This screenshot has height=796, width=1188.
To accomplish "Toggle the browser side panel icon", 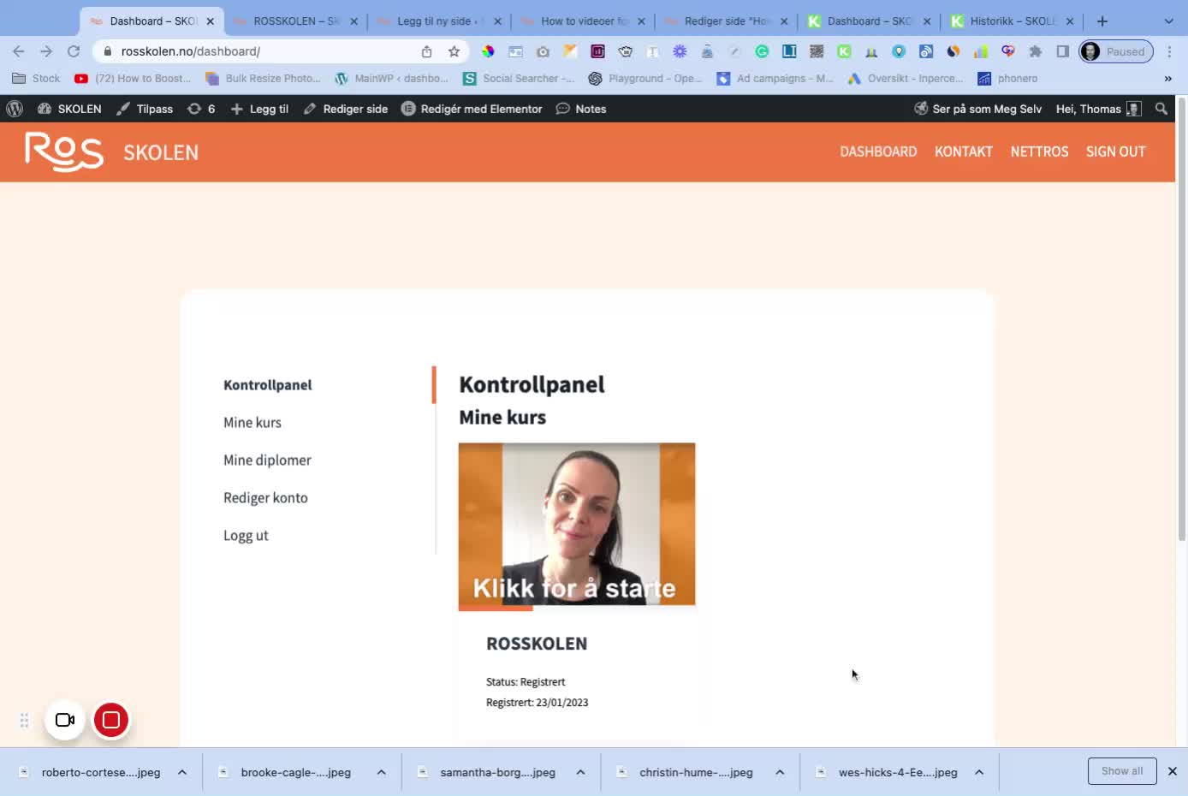I will [1062, 51].
